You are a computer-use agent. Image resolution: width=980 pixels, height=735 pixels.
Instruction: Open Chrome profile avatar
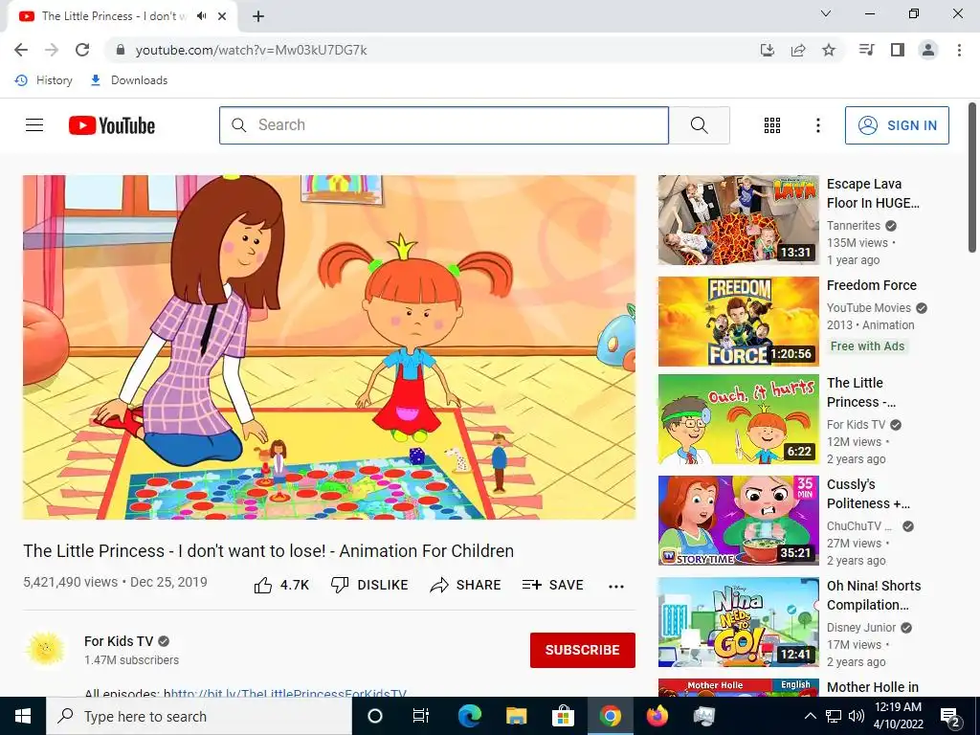[928, 50]
